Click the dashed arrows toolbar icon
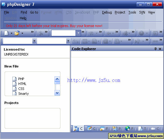 (x=76, y=41)
